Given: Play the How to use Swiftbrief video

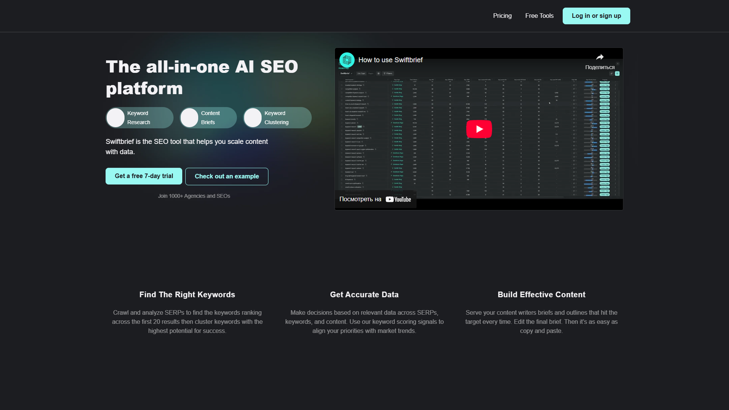Looking at the screenshot, I should pyautogui.click(x=479, y=129).
